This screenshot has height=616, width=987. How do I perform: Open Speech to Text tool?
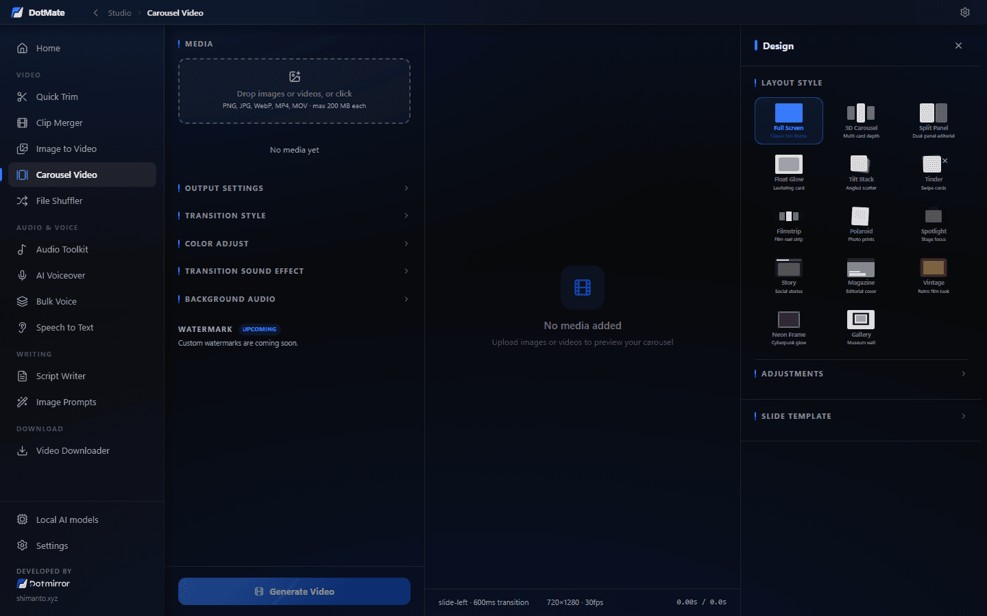pyautogui.click(x=82, y=327)
